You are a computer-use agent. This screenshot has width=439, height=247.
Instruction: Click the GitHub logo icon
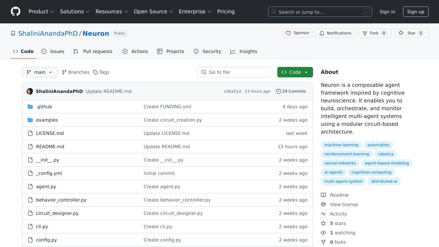[x=15, y=12]
